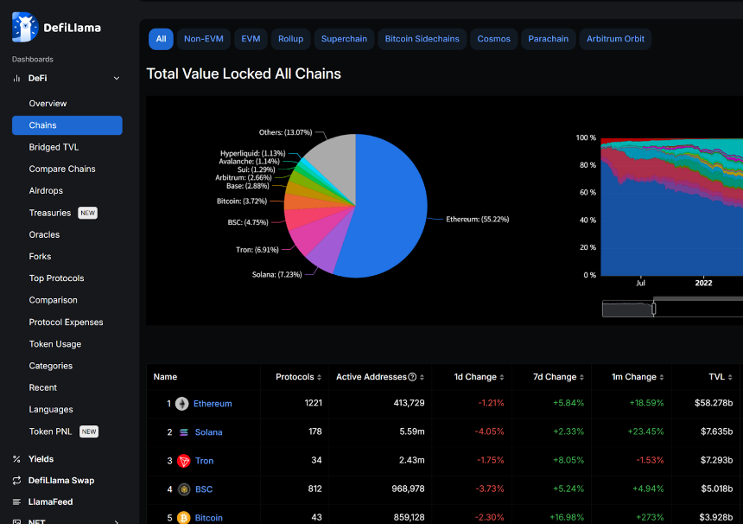Select the Non-EVM filter tab

coord(204,39)
